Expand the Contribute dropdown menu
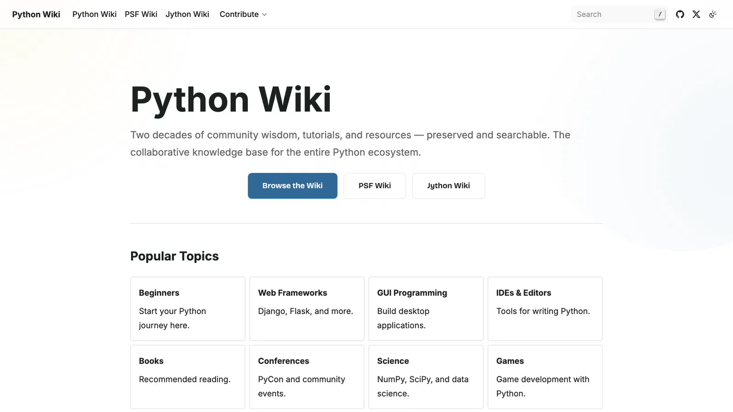Screen dimensions: 733x412 (x=243, y=14)
